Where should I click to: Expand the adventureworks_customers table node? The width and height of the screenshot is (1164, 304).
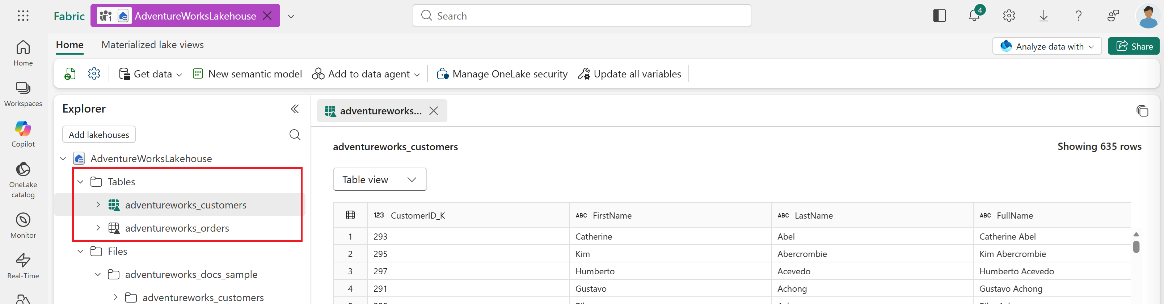tap(98, 204)
